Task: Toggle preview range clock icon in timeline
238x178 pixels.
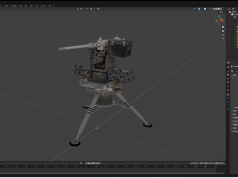Action: [201, 163]
